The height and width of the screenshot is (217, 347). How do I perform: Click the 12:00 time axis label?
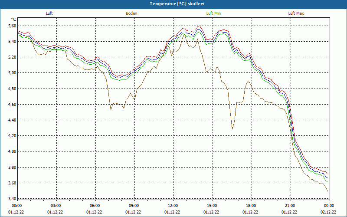click(x=173, y=206)
